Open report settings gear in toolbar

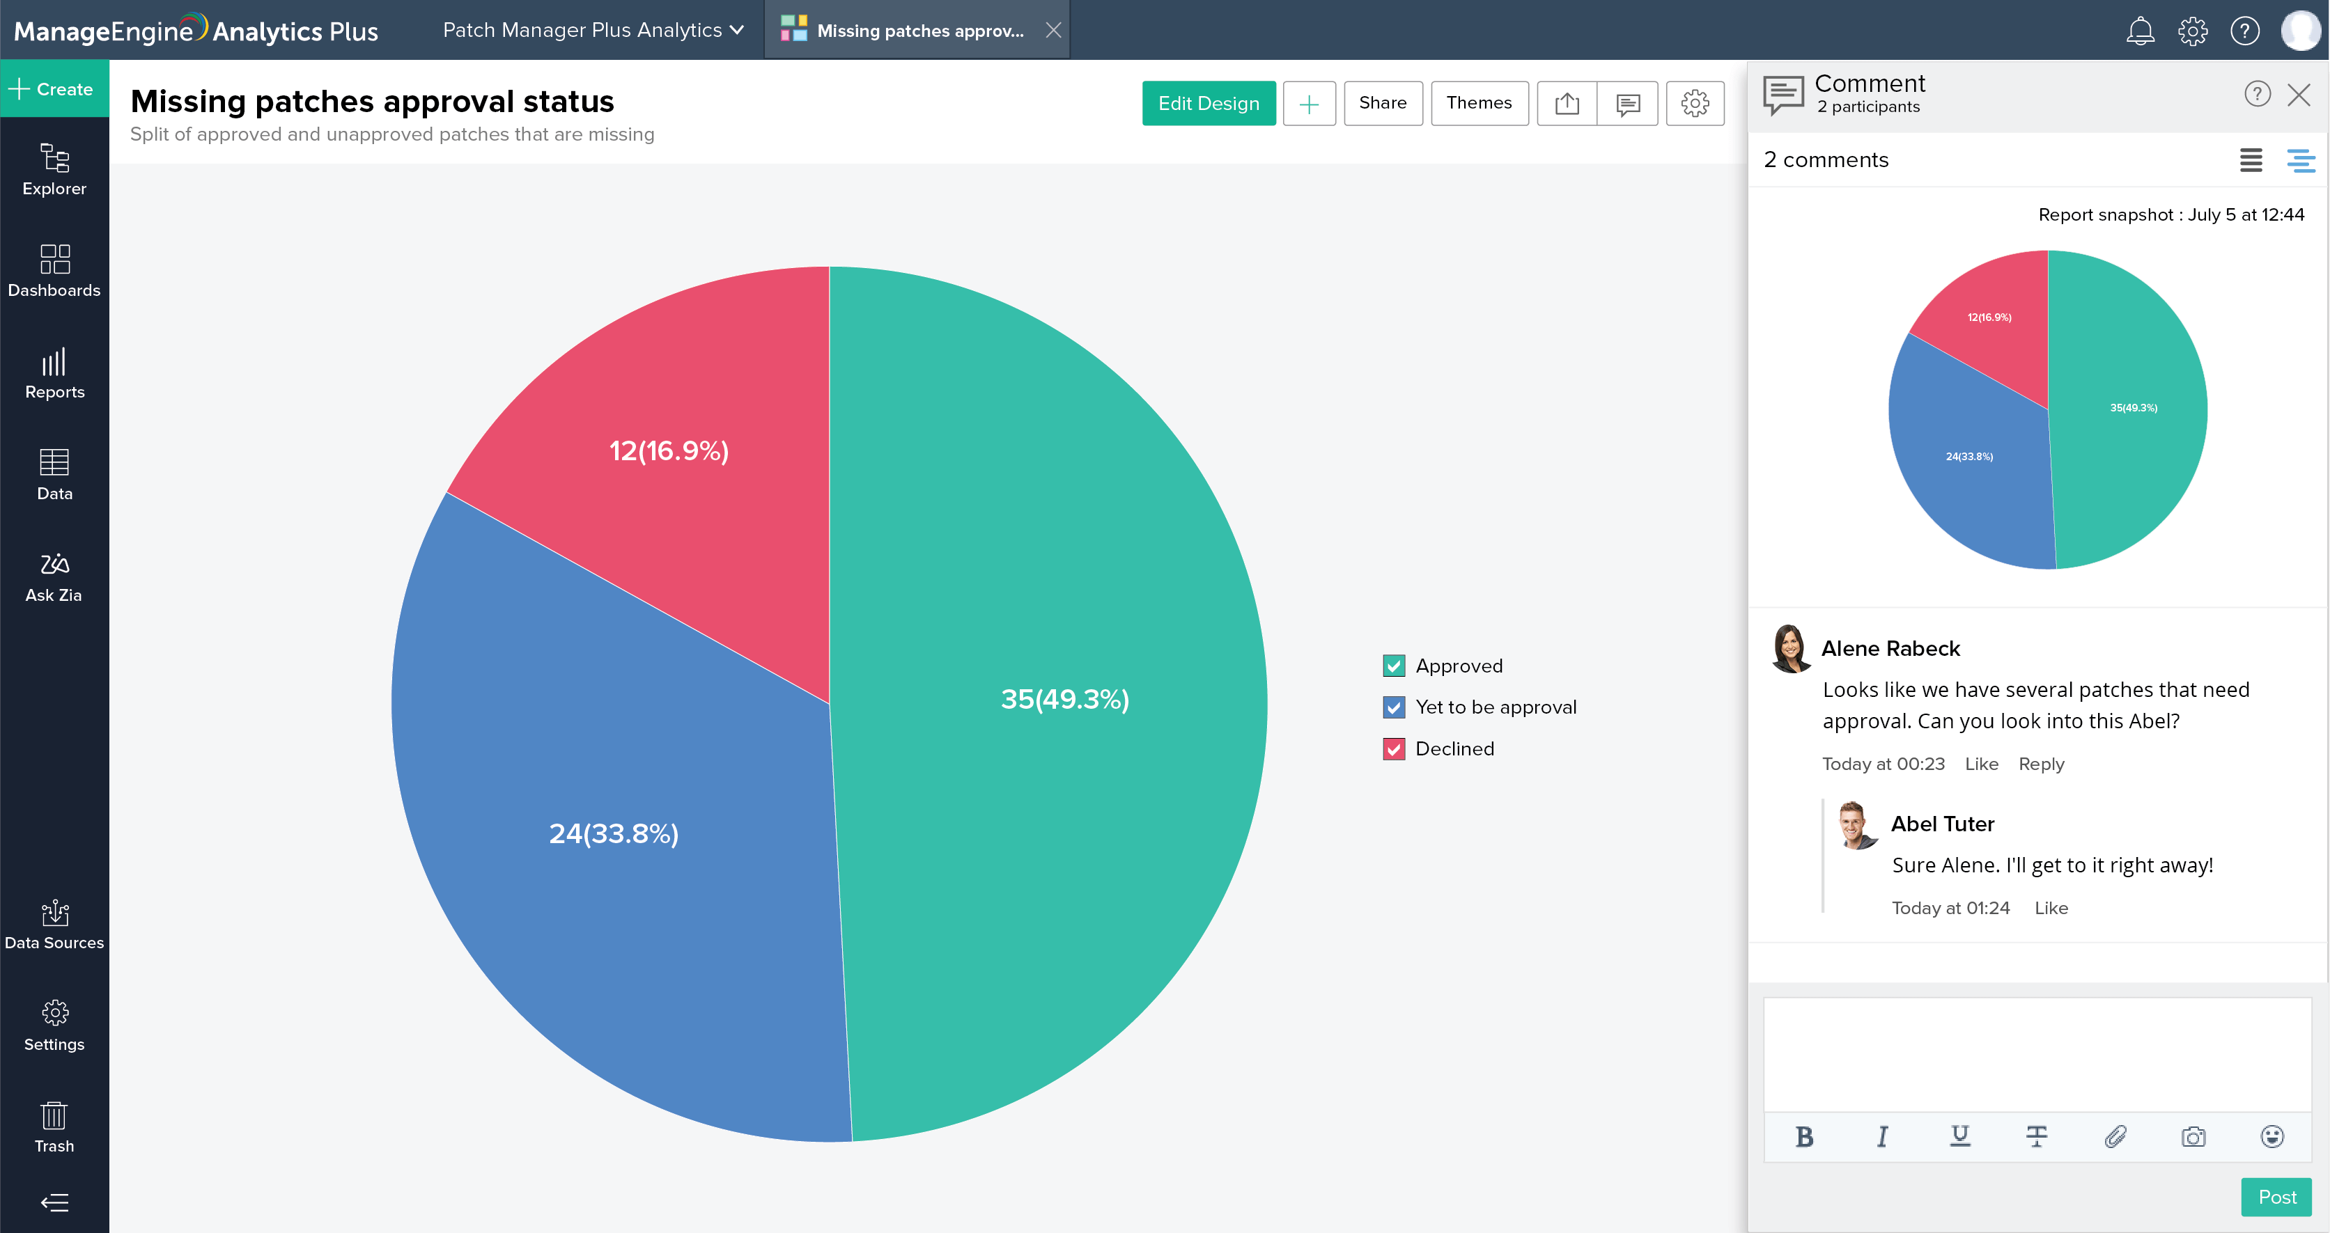pyautogui.click(x=1694, y=103)
